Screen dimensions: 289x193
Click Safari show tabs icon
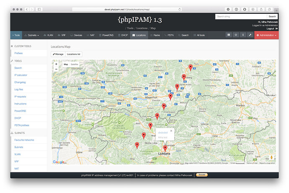[269, 9]
